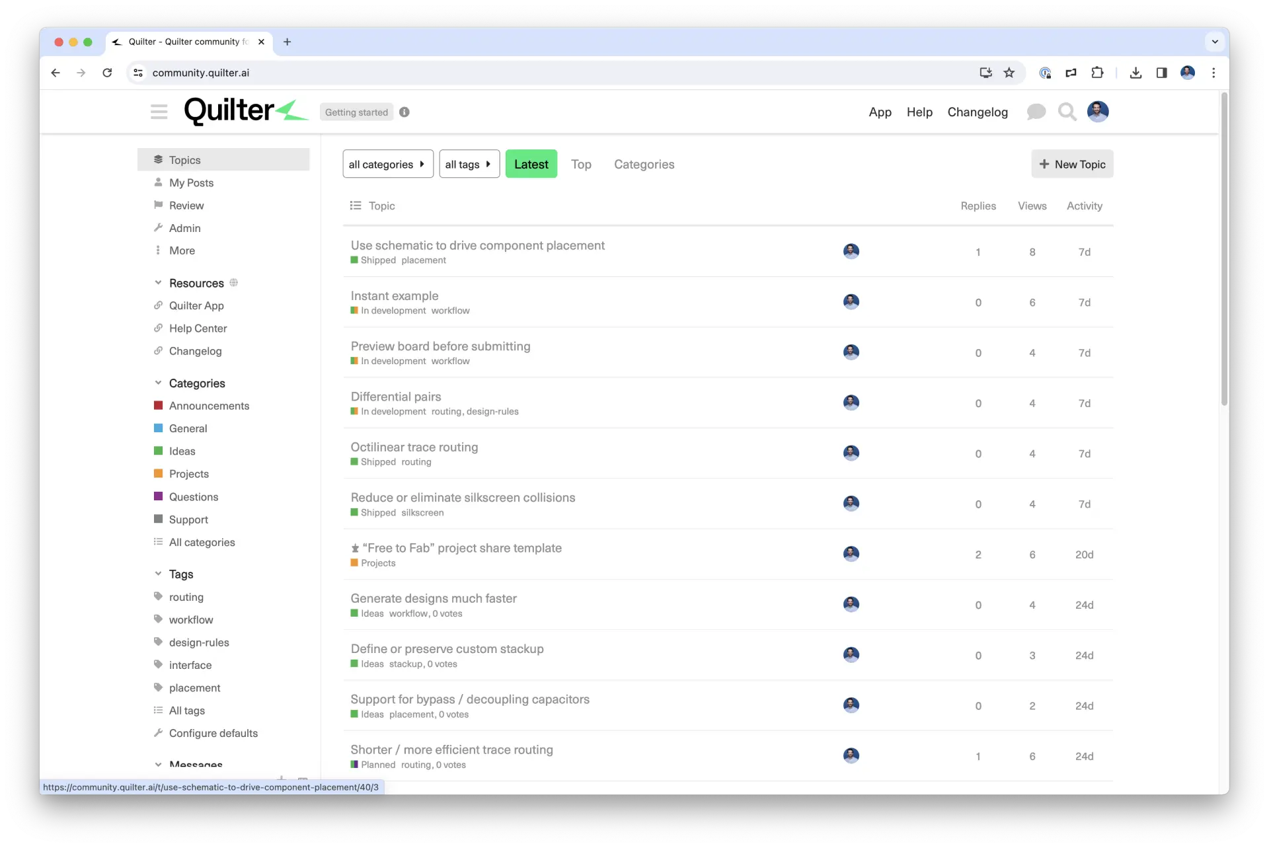The image size is (1269, 848).
Task: Click the info icon beside Getting started
Action: pyautogui.click(x=404, y=112)
